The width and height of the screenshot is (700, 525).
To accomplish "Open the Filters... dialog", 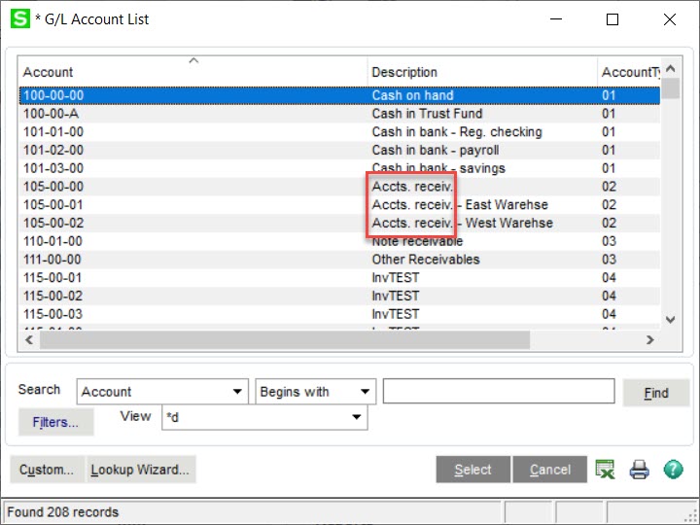I will 55,422.
